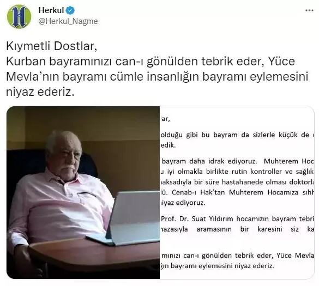Open the Herkul profile avatar
319x286 pixels.
pos(19,16)
